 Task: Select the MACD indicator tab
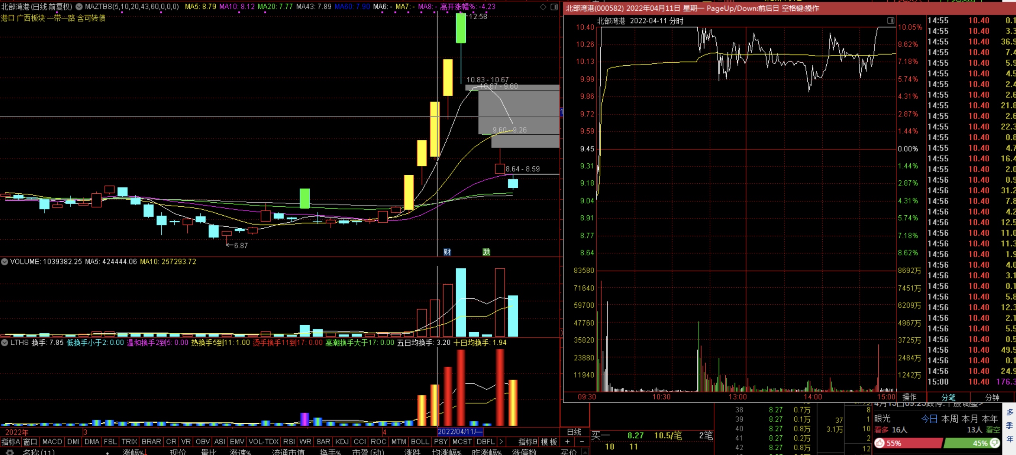[x=52, y=442]
